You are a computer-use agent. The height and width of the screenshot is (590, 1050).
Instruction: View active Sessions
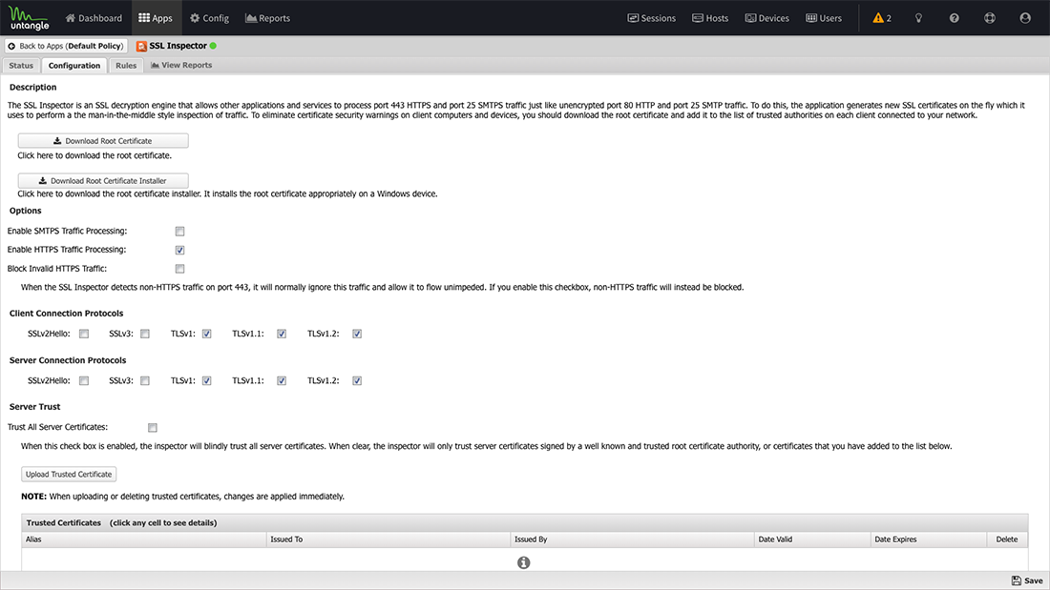pyautogui.click(x=652, y=18)
